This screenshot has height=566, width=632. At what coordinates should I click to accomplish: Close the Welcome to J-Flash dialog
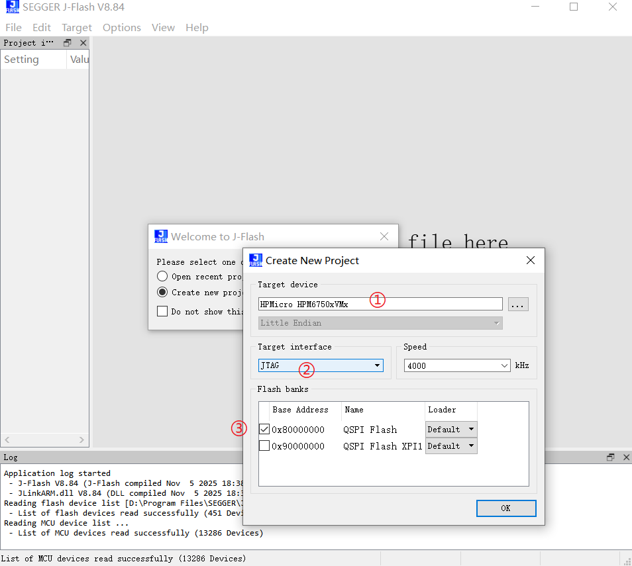[x=384, y=236]
